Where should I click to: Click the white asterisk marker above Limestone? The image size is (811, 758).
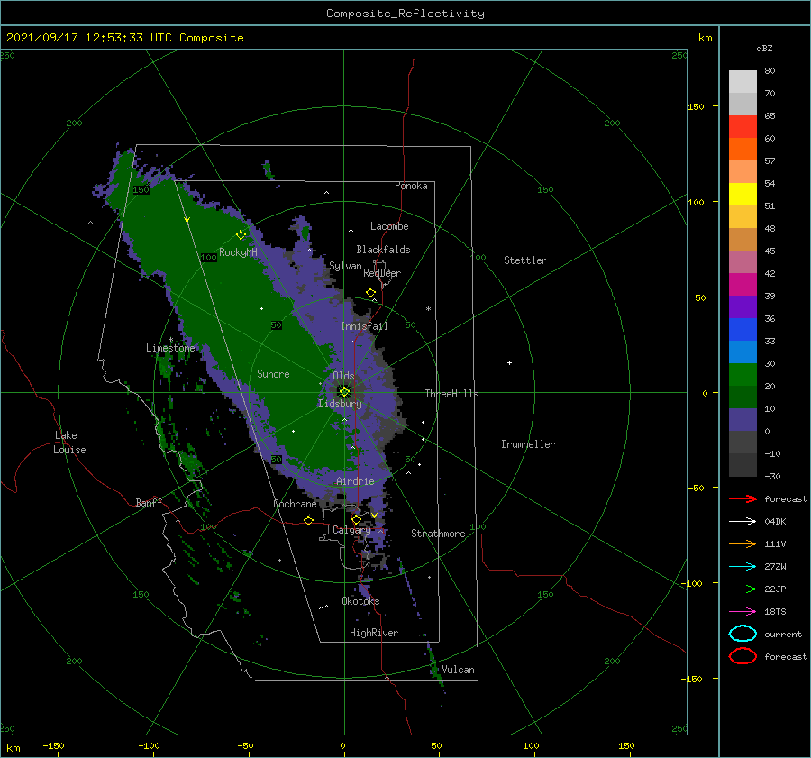tap(170, 340)
